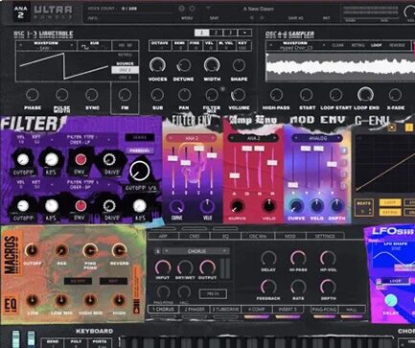Click the FM knob
This screenshot has width=415, height=348.
coord(125,95)
